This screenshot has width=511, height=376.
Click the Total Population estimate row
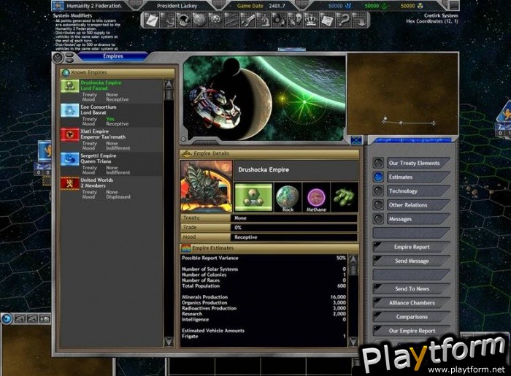coord(264,285)
